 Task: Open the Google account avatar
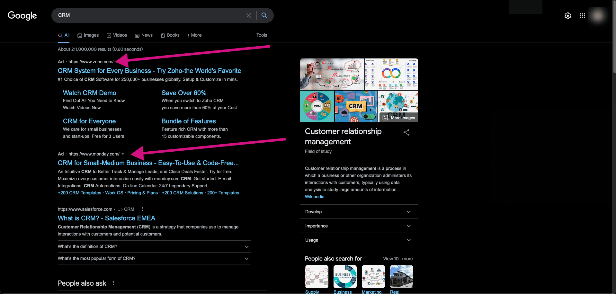tap(598, 15)
